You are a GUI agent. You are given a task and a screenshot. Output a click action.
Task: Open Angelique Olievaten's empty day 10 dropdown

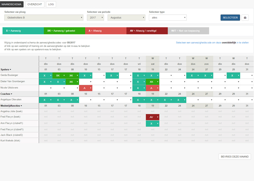[x=86, y=100]
